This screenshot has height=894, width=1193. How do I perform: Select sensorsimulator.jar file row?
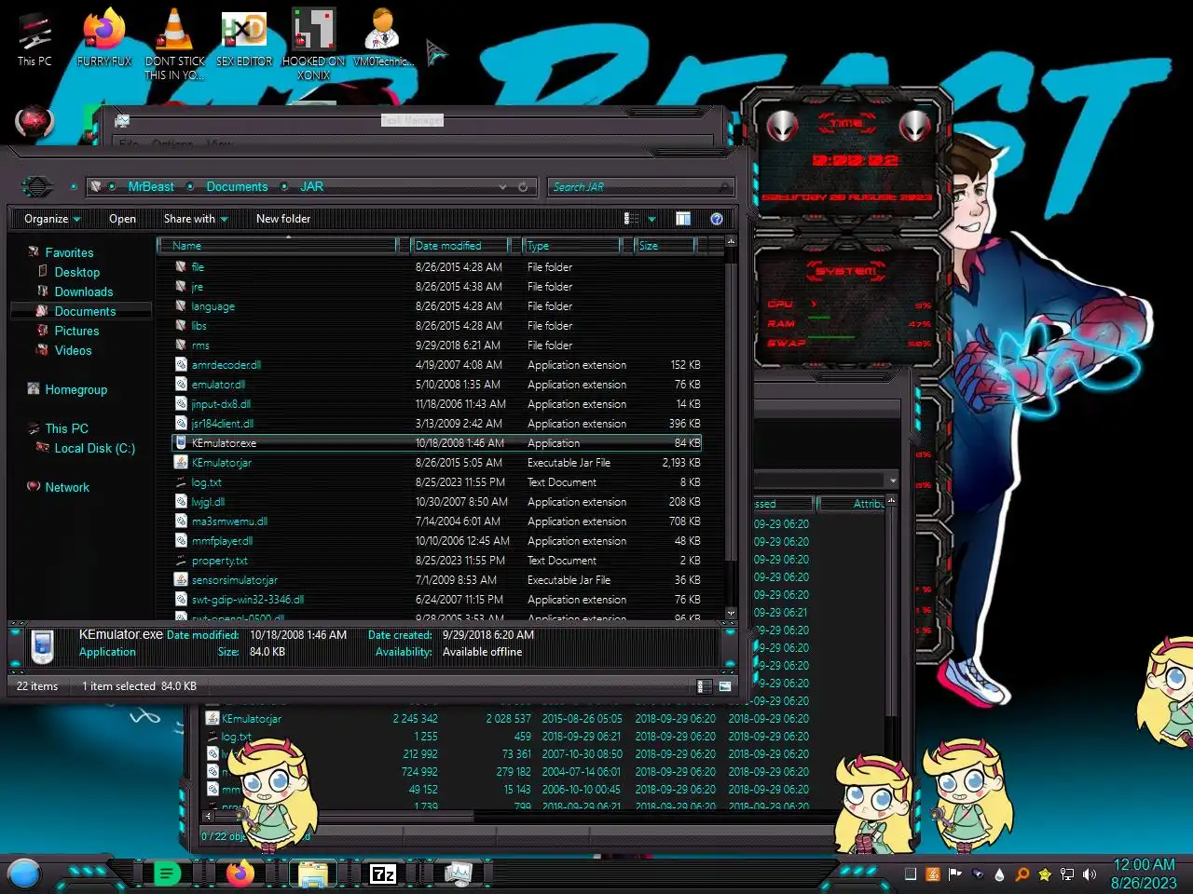(438, 580)
